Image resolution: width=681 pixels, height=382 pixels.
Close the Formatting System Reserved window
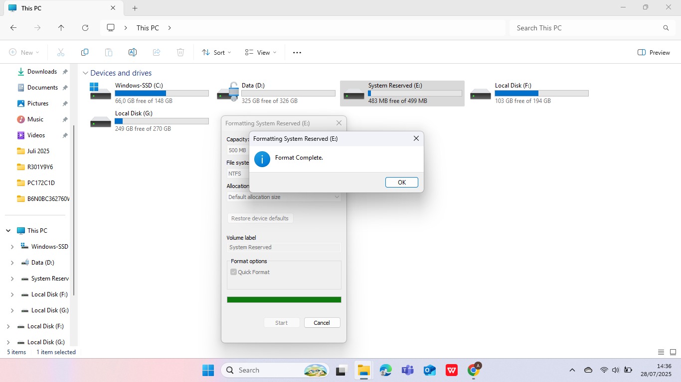tap(339, 123)
